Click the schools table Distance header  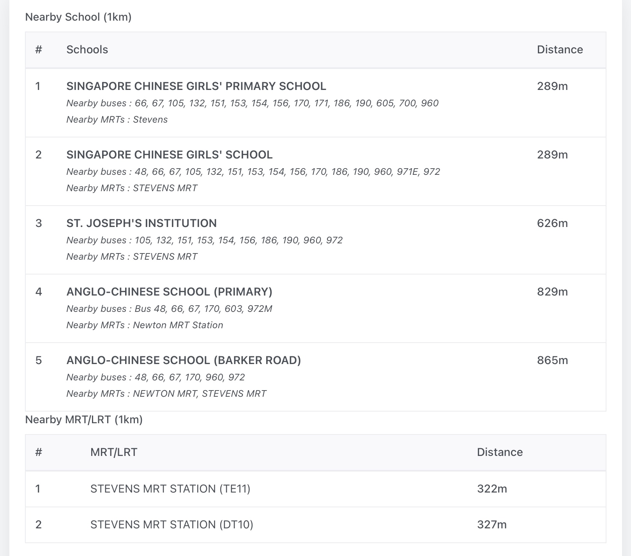[x=560, y=49]
